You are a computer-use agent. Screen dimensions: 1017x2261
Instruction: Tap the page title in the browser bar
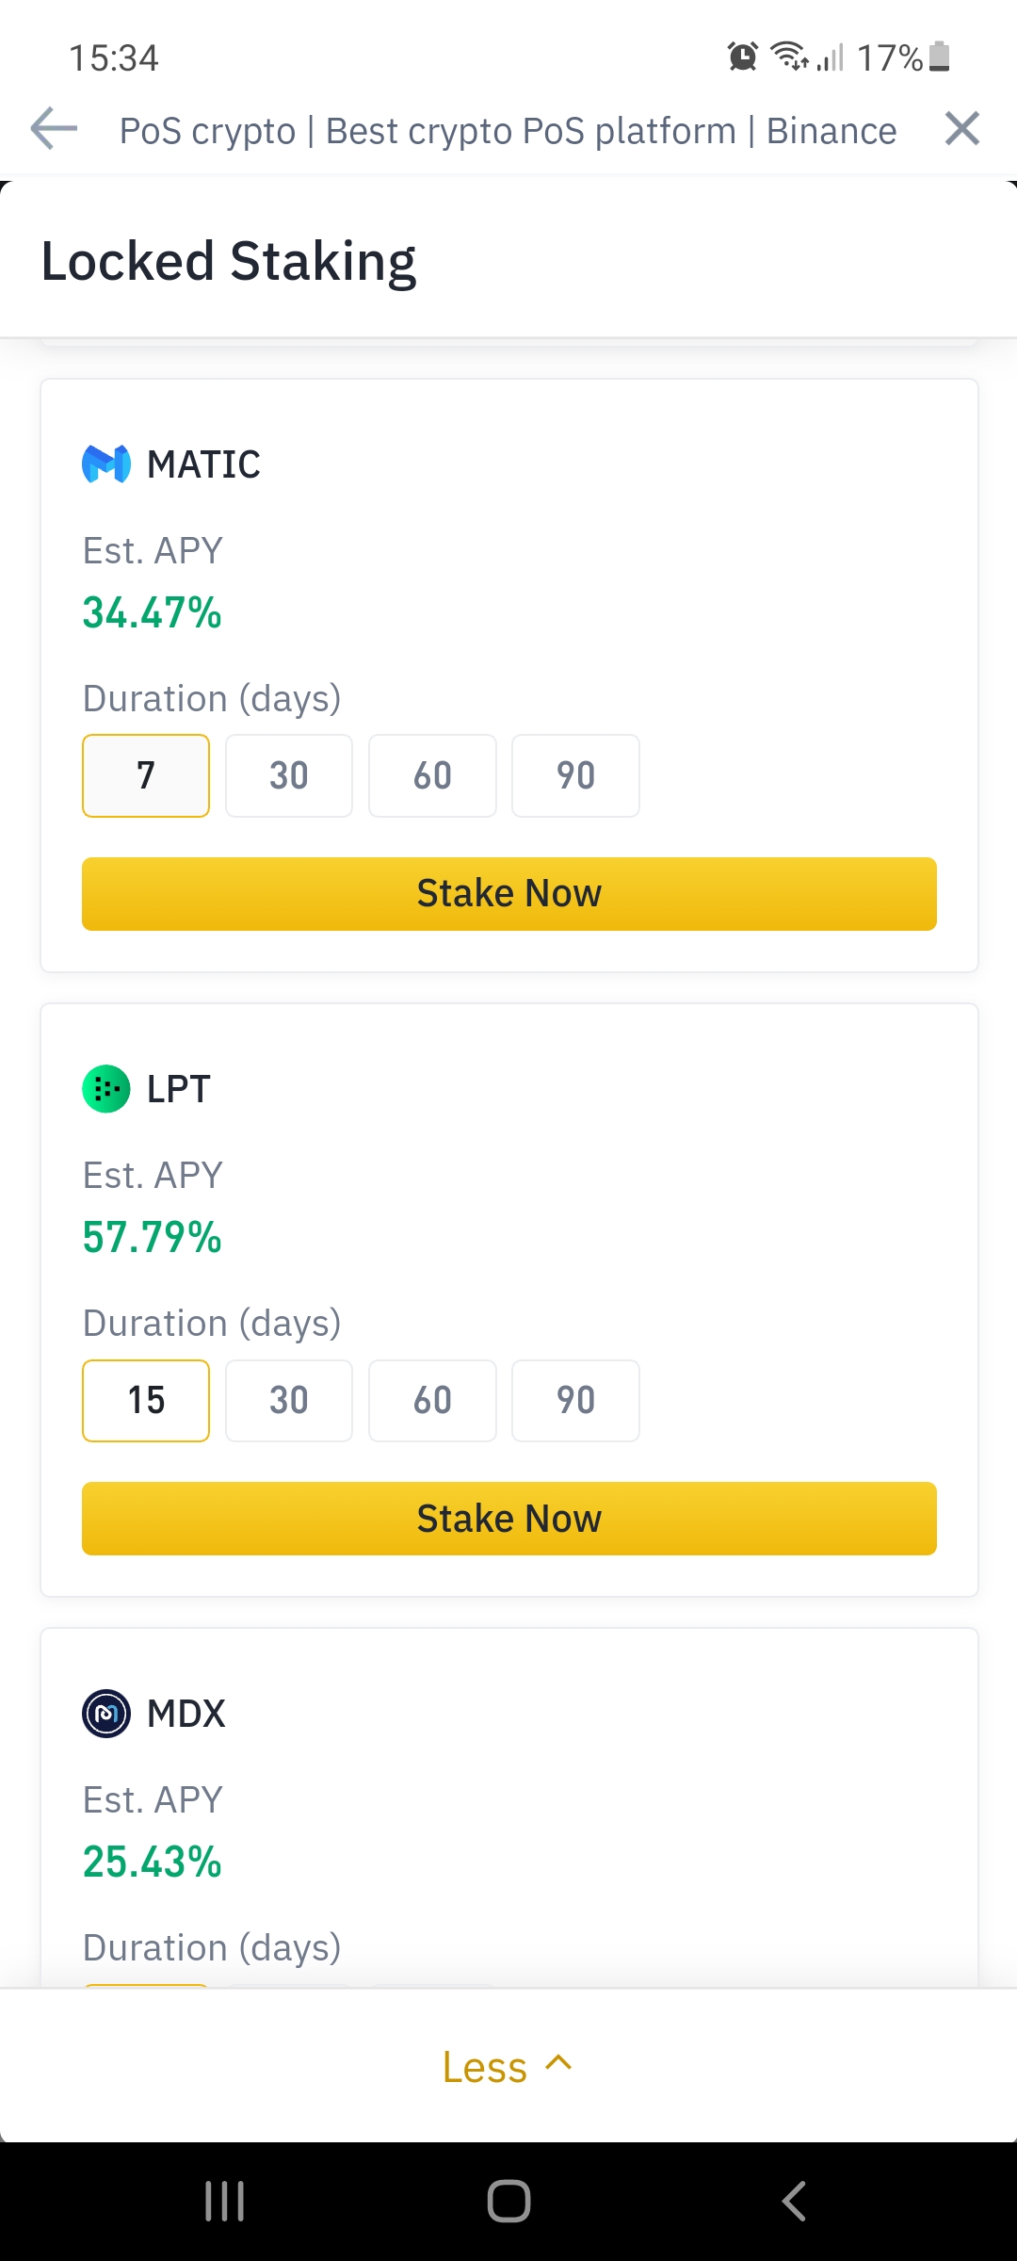pyautogui.click(x=507, y=129)
